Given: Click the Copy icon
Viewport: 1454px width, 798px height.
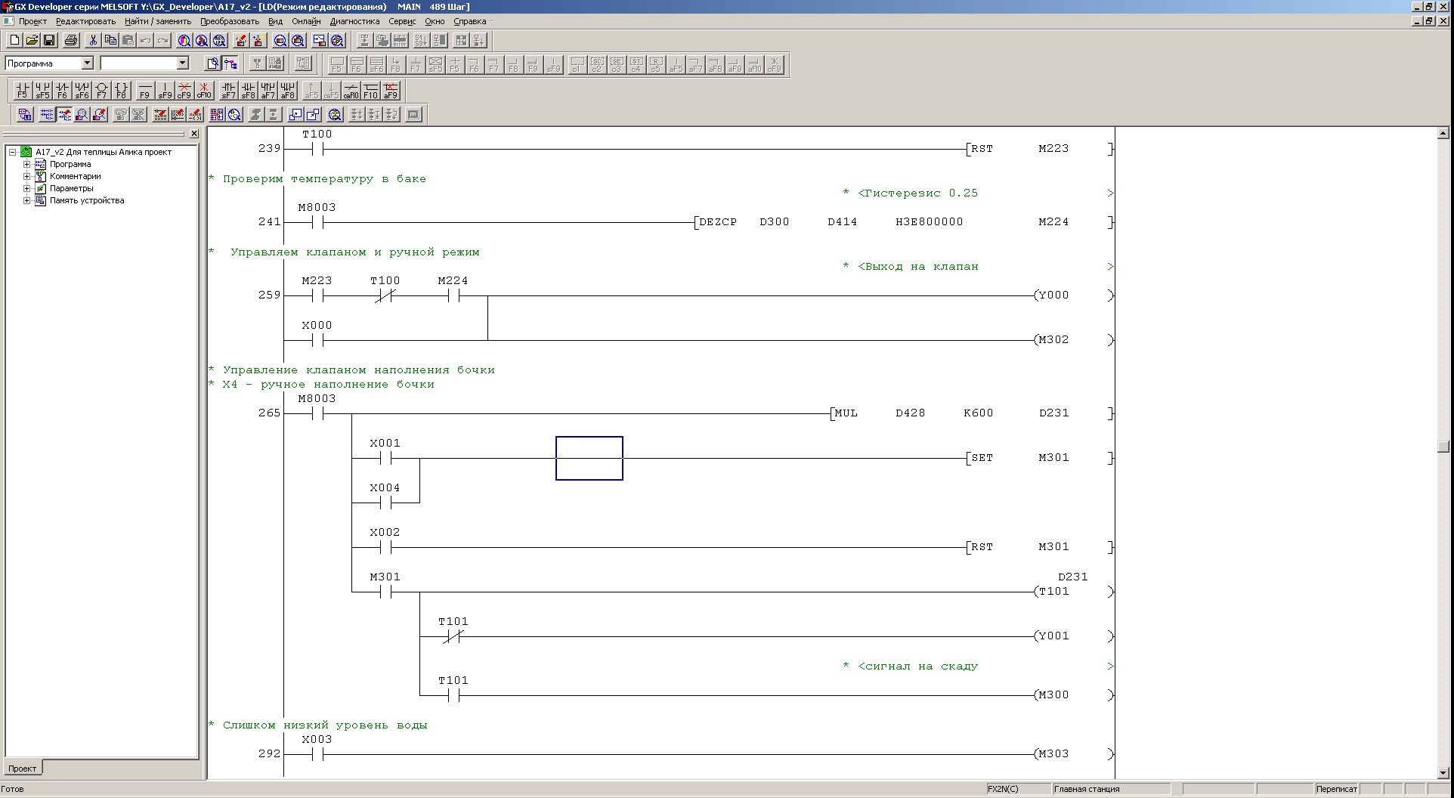Looking at the screenshot, I should pyautogui.click(x=110, y=41).
